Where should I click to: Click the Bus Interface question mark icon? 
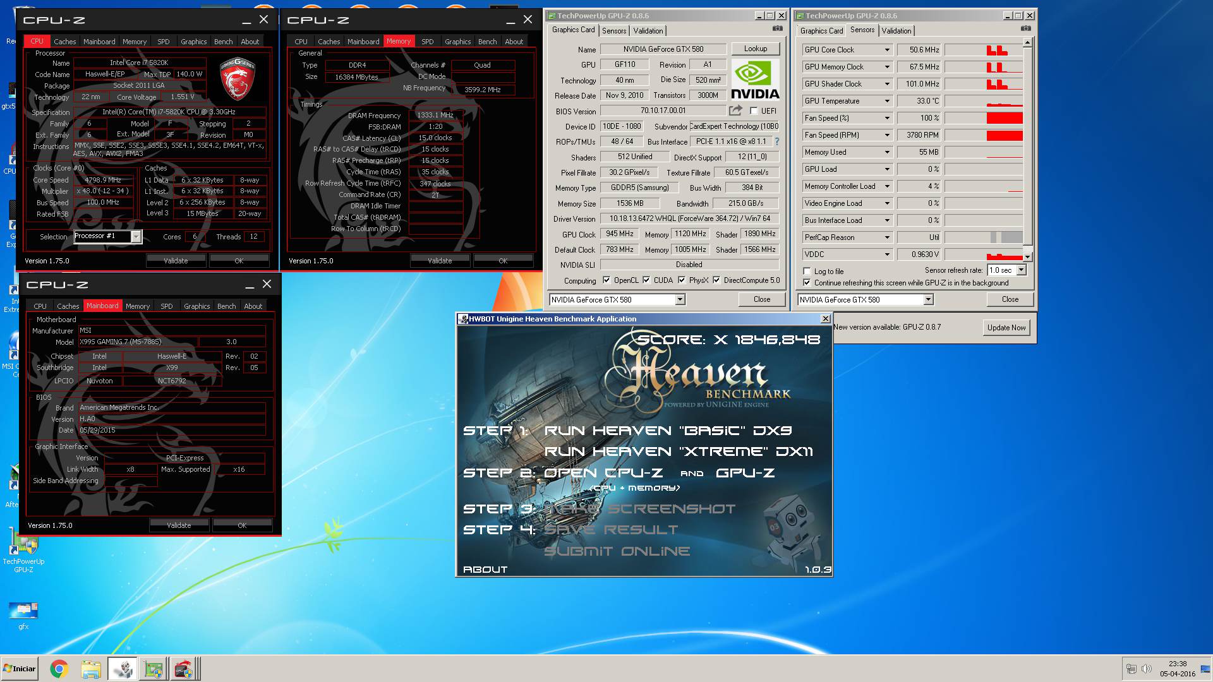pyautogui.click(x=776, y=141)
